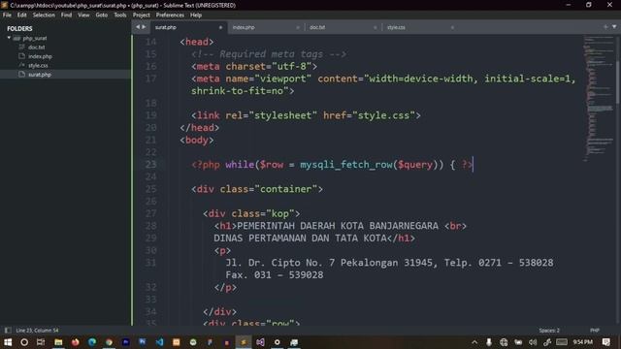Screen dimensions: 621x349
Task: Open network globe tray icon
Action: click(x=504, y=342)
